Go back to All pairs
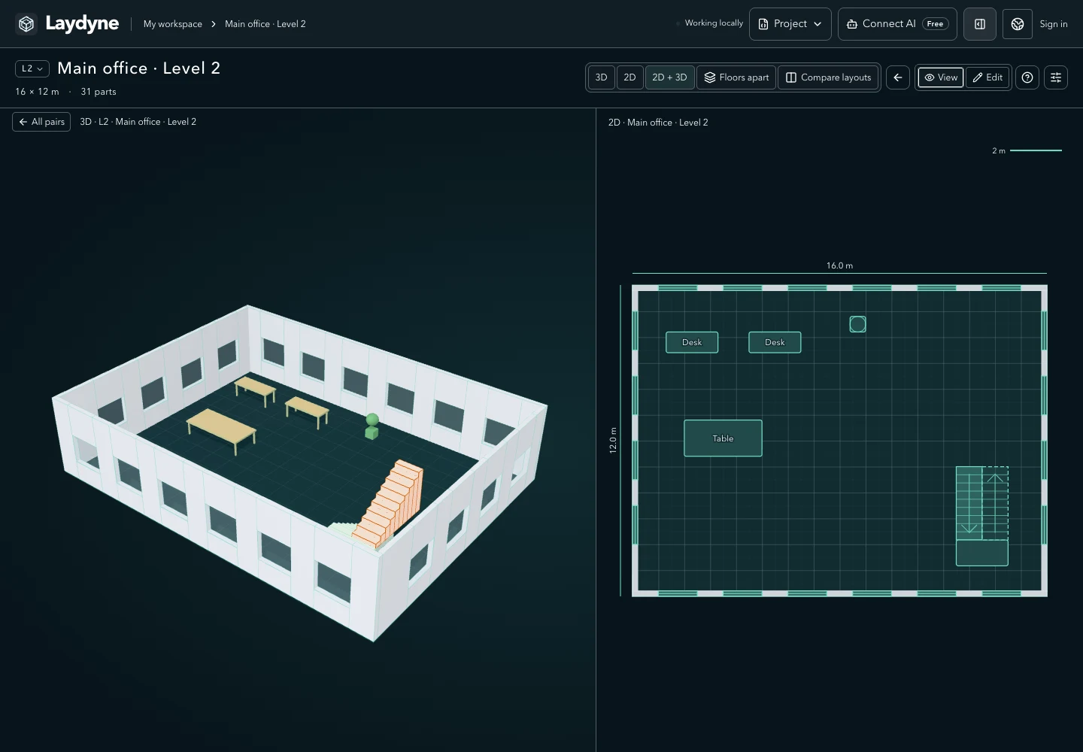This screenshot has width=1083, height=752. coord(41,122)
